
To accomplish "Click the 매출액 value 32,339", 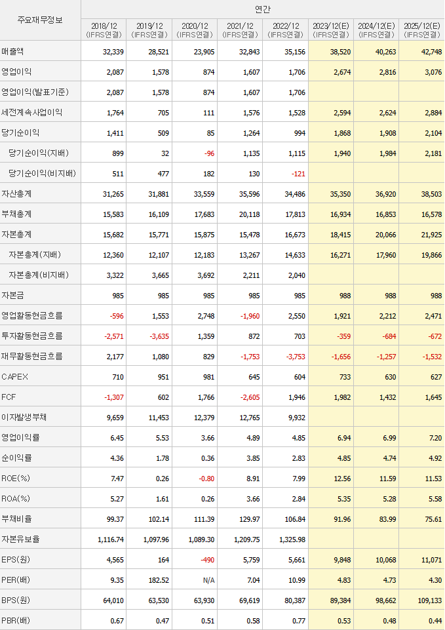I will [x=113, y=52].
